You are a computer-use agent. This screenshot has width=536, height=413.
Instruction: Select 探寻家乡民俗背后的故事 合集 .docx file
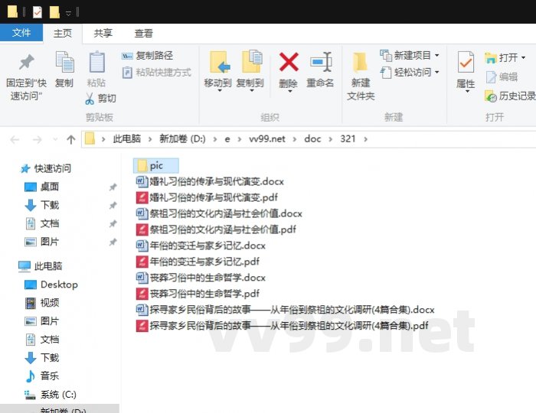coord(285,310)
